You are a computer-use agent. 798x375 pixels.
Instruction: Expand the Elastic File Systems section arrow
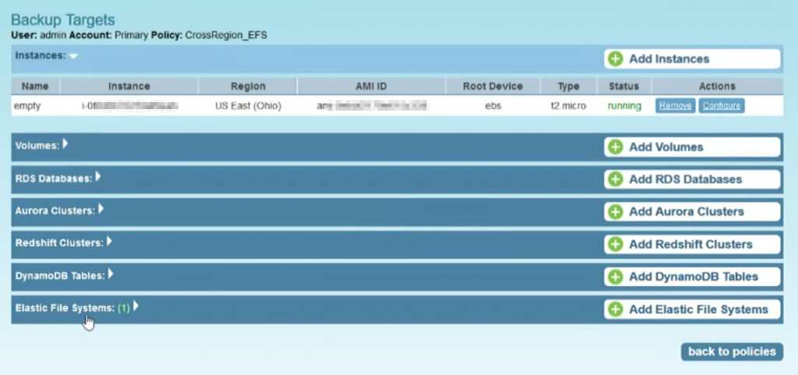pos(136,306)
